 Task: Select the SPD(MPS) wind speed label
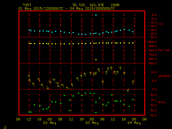tap(164, 76)
